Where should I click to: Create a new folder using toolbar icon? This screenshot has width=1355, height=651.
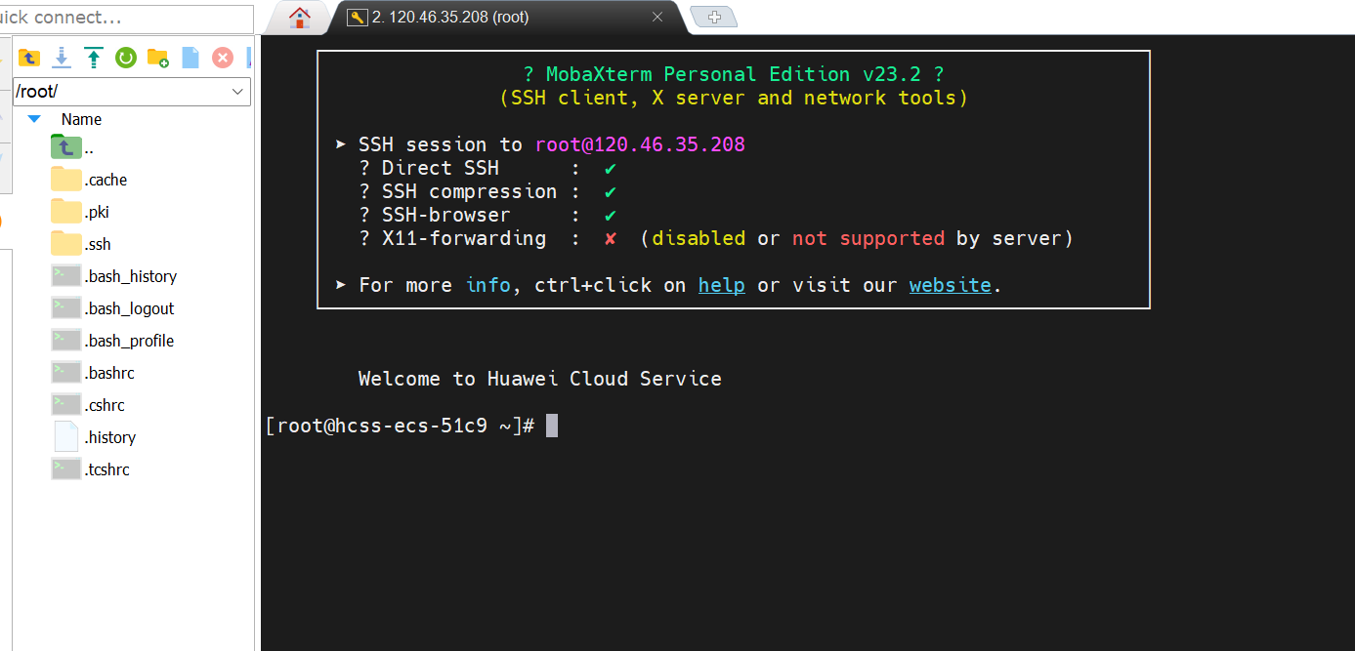click(158, 59)
